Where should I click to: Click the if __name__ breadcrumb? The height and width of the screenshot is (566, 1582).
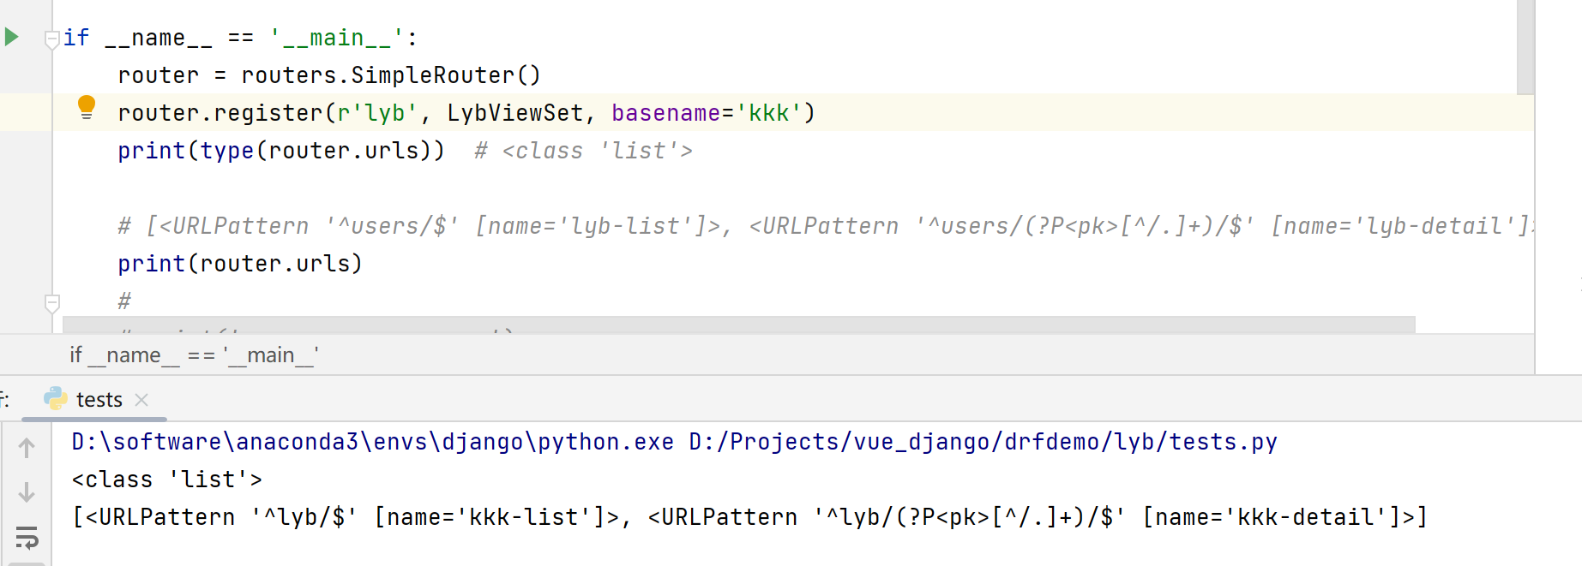(x=194, y=355)
